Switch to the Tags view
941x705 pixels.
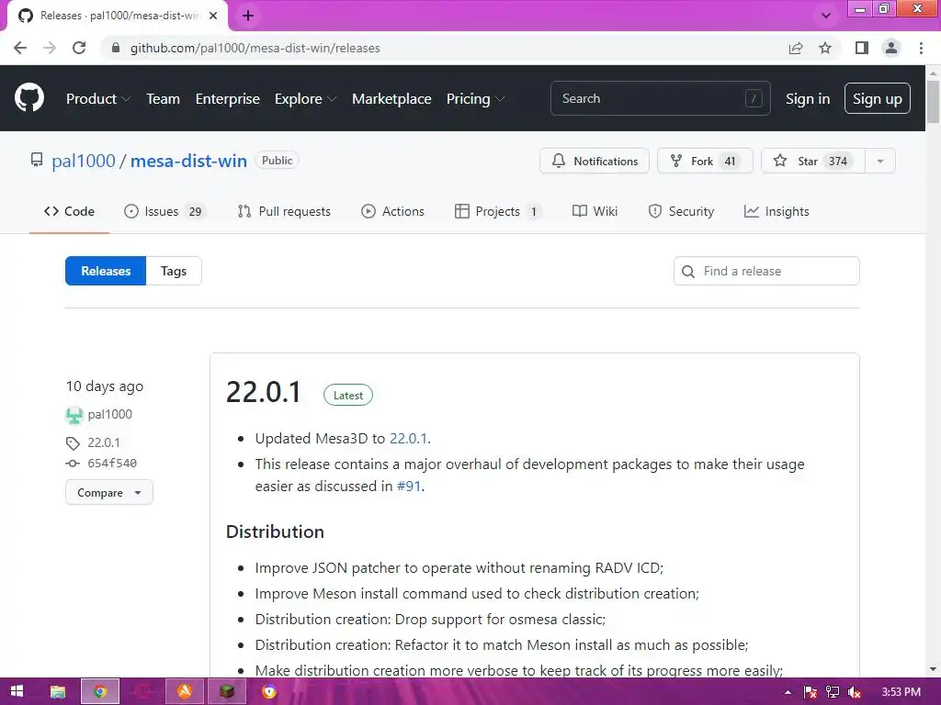coord(174,271)
